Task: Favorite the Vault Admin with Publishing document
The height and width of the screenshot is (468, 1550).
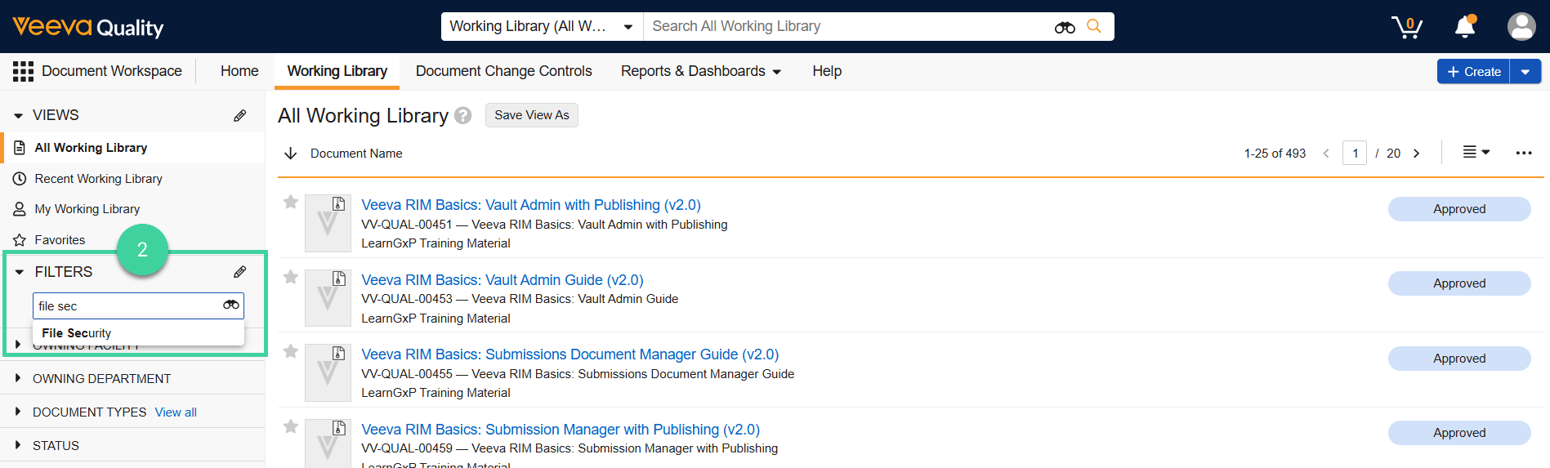Action: point(290,202)
